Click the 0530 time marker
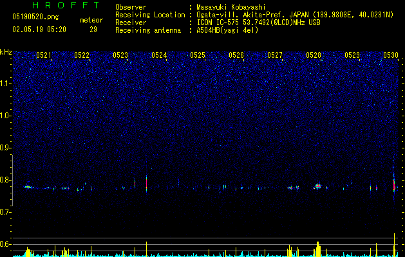Viewport: 405px width, 257px height. point(391,55)
